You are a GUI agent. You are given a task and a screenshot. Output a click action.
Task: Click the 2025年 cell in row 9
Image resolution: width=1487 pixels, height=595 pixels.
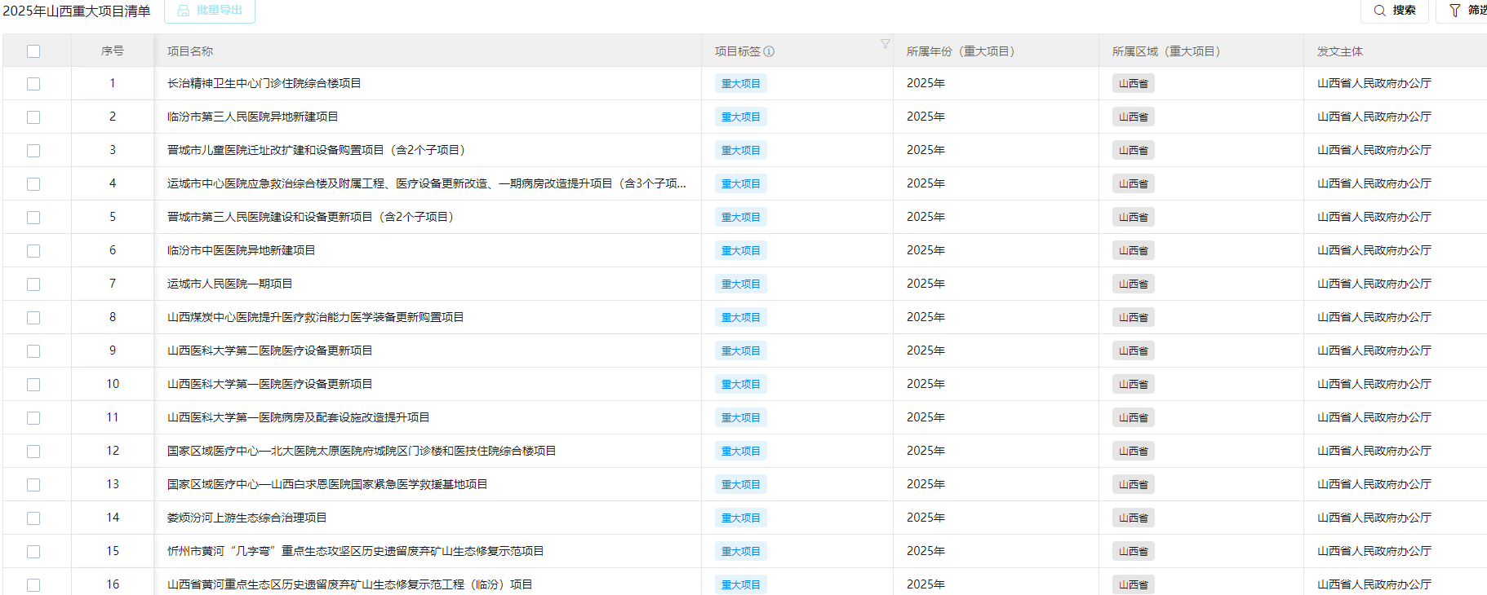pyautogui.click(x=925, y=350)
